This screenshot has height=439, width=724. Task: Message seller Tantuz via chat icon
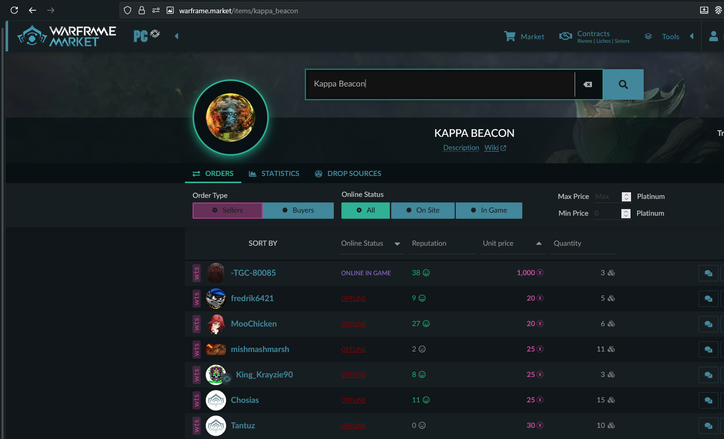pyautogui.click(x=708, y=426)
